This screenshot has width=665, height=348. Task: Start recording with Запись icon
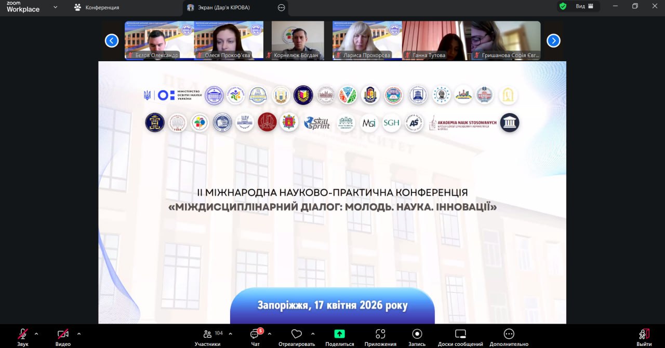coord(417,334)
